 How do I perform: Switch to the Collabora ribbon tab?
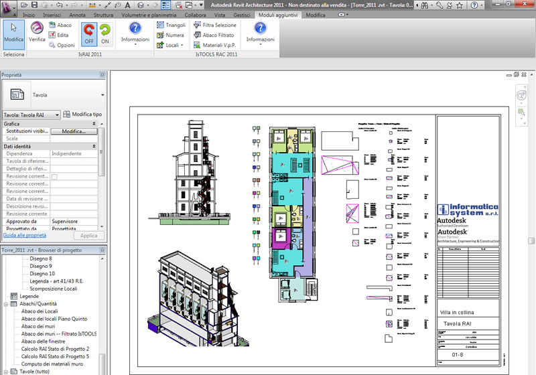[196, 14]
